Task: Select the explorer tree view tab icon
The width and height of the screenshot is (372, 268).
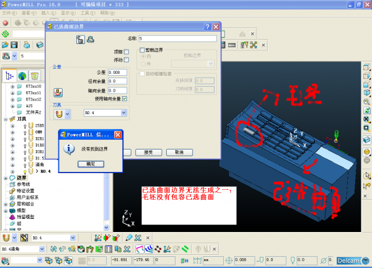Action: [x=9, y=76]
